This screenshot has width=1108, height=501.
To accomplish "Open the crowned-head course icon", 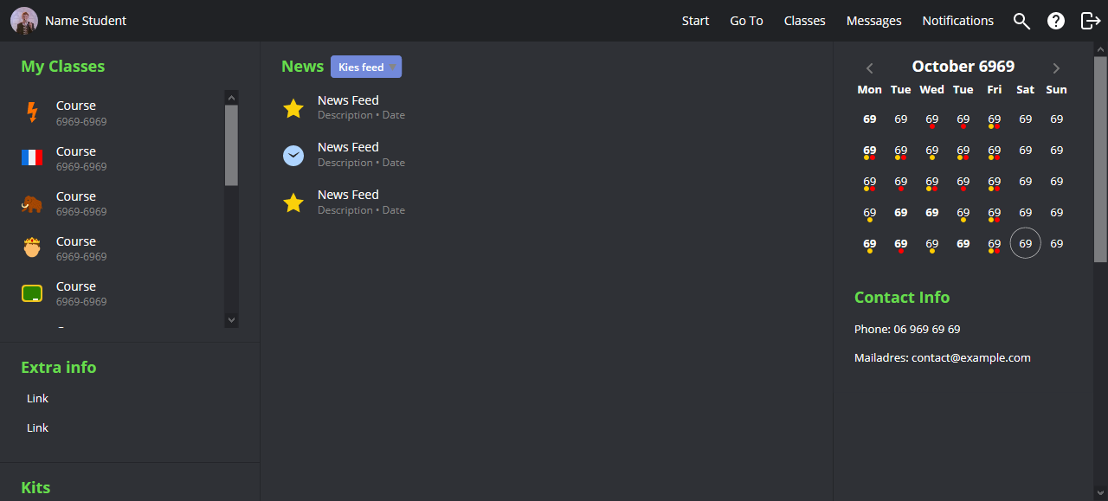I will (32, 247).
